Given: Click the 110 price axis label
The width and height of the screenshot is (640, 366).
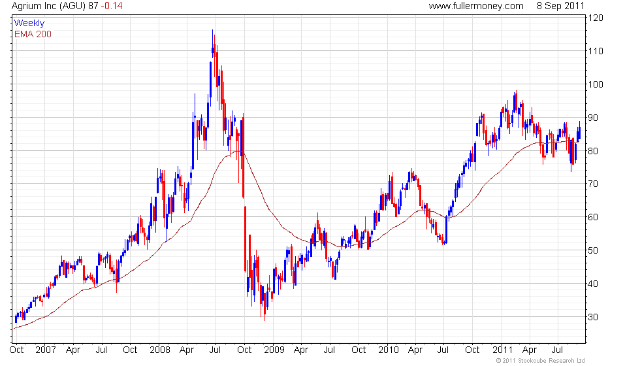Looking at the screenshot, I should [596, 52].
